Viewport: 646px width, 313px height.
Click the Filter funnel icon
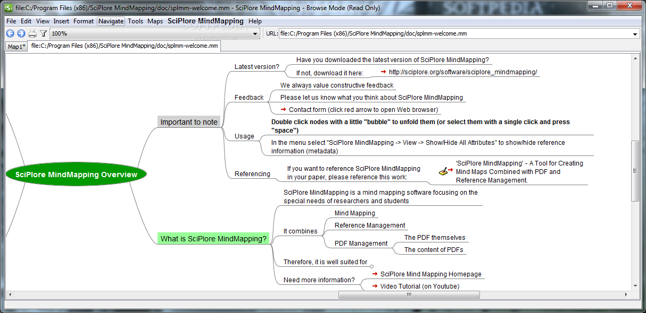point(44,33)
